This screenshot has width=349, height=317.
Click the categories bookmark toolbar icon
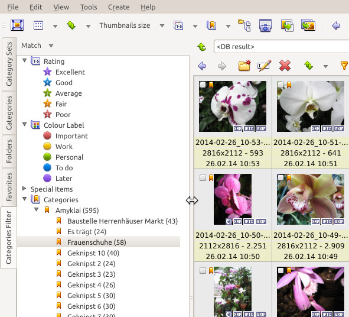tap(211, 25)
